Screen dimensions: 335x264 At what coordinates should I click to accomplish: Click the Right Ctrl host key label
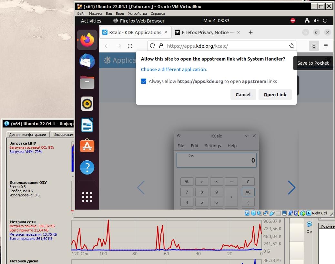[x=319, y=213]
